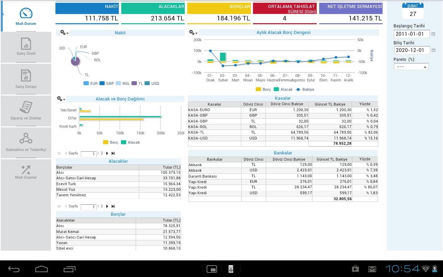Switch to Satış Özeti section
The image size is (443, 277).
26,47
